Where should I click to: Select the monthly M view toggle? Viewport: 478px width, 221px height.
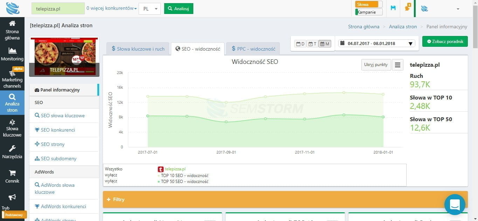tap(325, 44)
